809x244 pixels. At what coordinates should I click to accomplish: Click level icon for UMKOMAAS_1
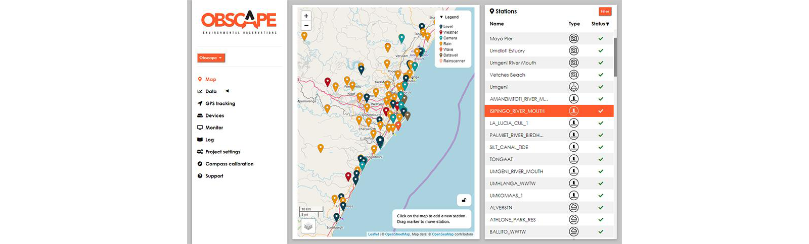pos(573,196)
